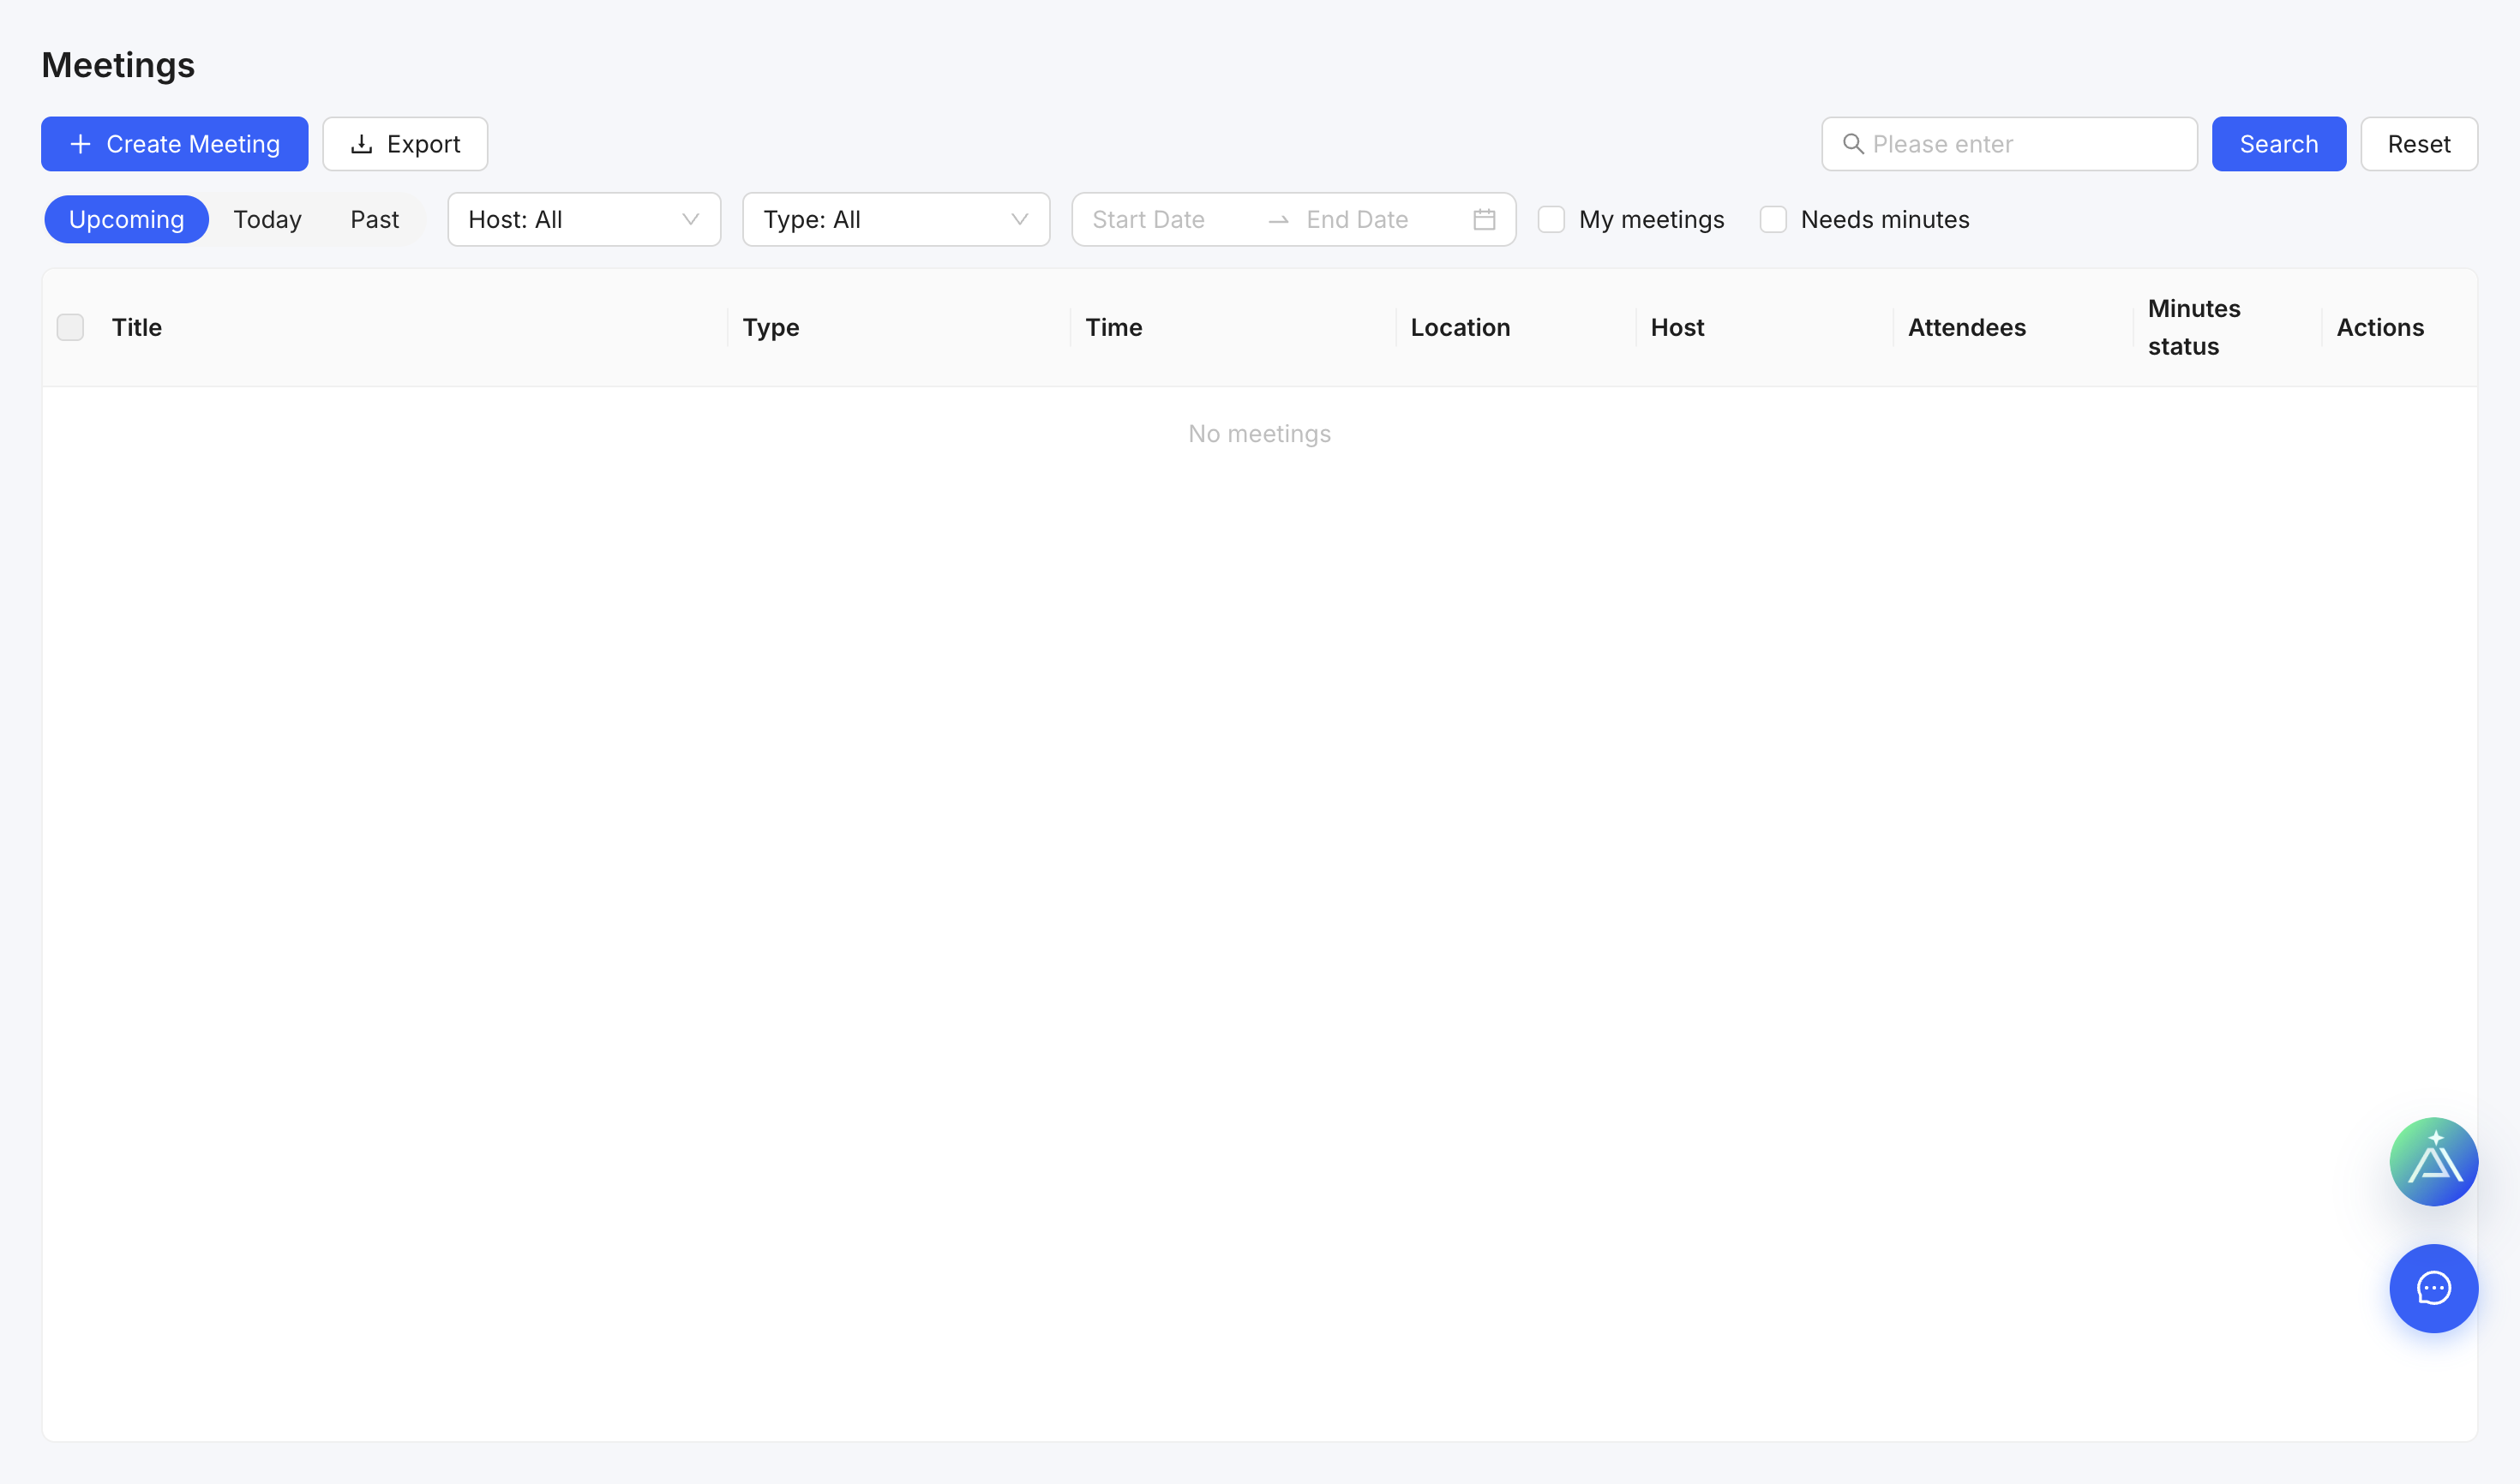Click the calendar icon in date range

coord(1484,219)
